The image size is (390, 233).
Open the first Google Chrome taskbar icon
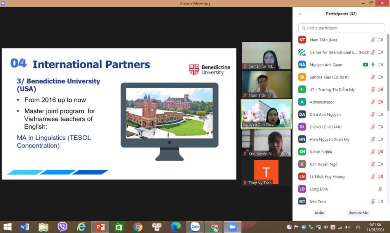(138, 227)
